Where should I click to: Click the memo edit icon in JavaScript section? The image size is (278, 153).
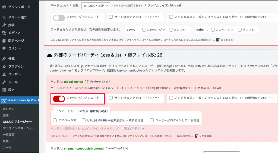pyautogui.click(x=218, y=39)
